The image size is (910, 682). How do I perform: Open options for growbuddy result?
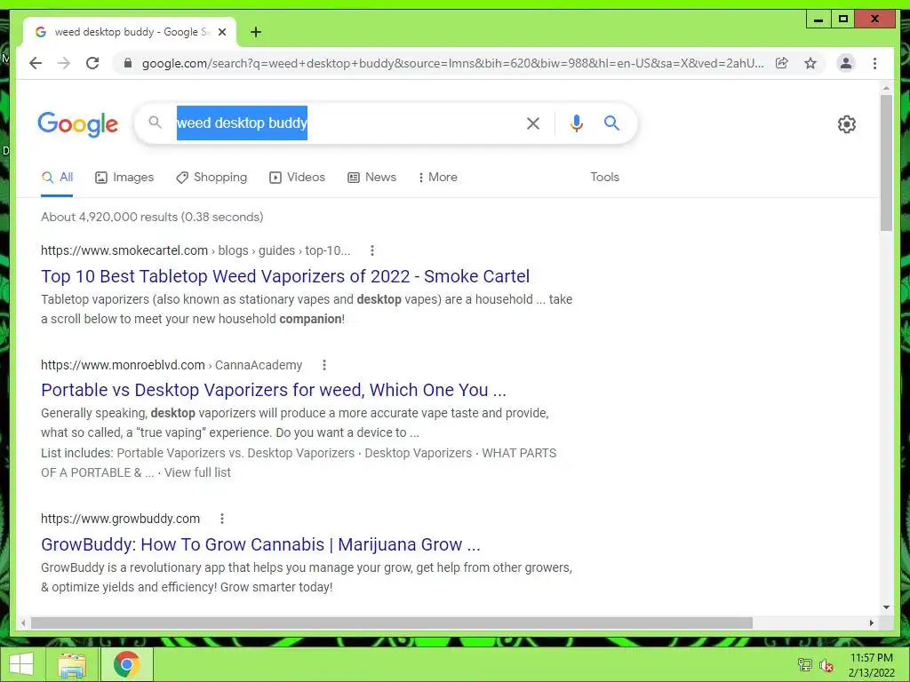point(221,519)
